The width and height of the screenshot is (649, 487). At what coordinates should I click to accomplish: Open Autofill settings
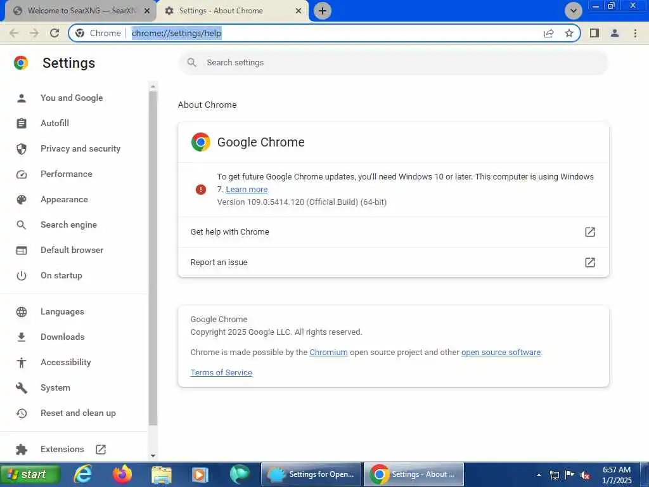tap(55, 124)
